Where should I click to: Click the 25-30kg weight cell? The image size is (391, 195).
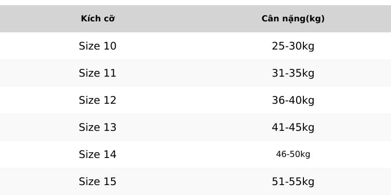tap(293, 46)
